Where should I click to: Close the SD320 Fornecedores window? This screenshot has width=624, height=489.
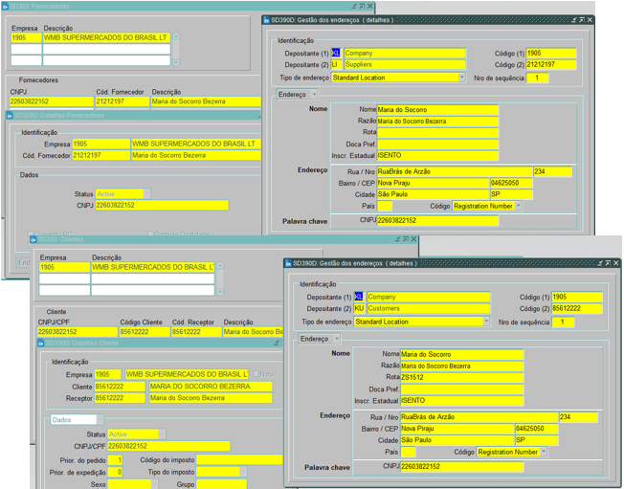[370, 7]
